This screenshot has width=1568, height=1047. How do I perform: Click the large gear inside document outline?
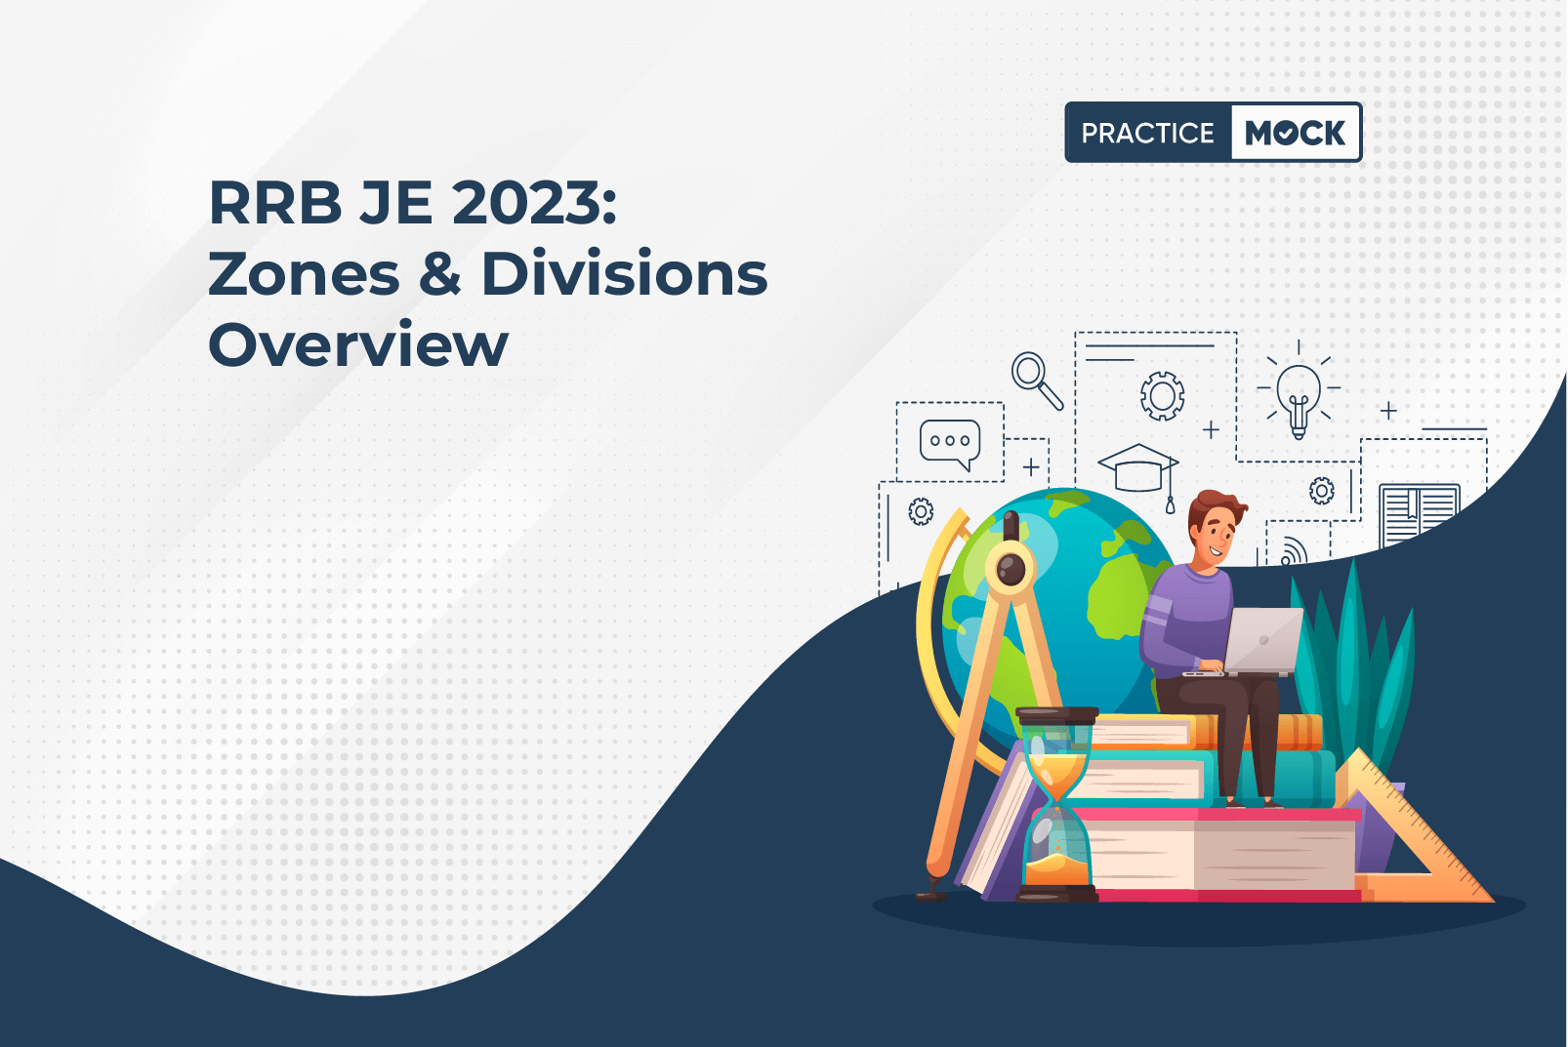[1162, 395]
